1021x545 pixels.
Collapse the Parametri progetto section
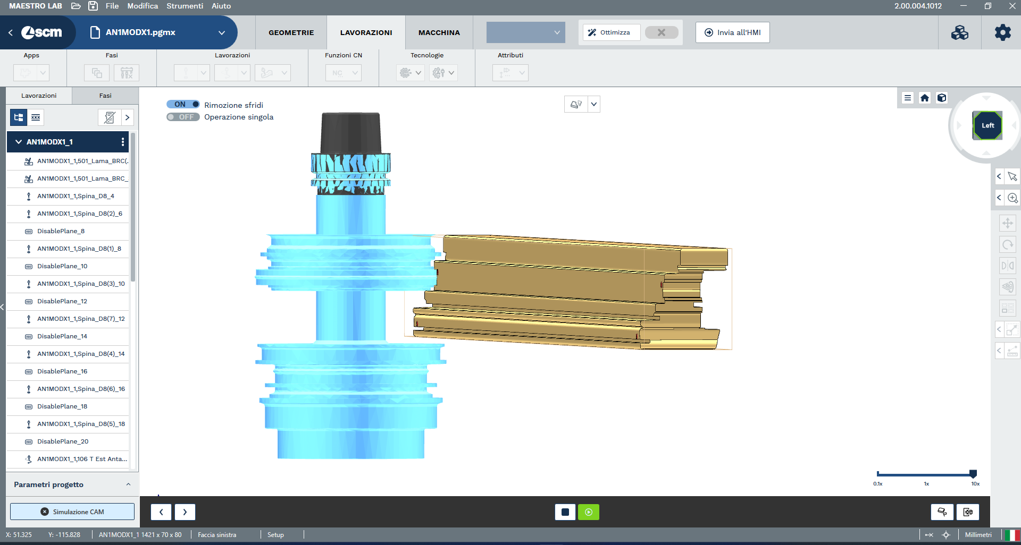(128, 484)
